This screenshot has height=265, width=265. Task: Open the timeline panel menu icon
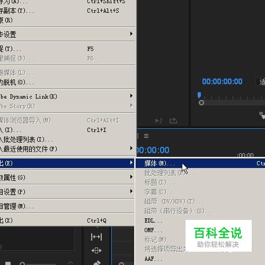[x=146, y=136]
